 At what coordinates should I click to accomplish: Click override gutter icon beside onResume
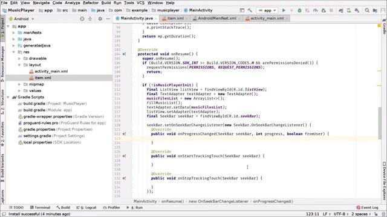[x=124, y=54]
